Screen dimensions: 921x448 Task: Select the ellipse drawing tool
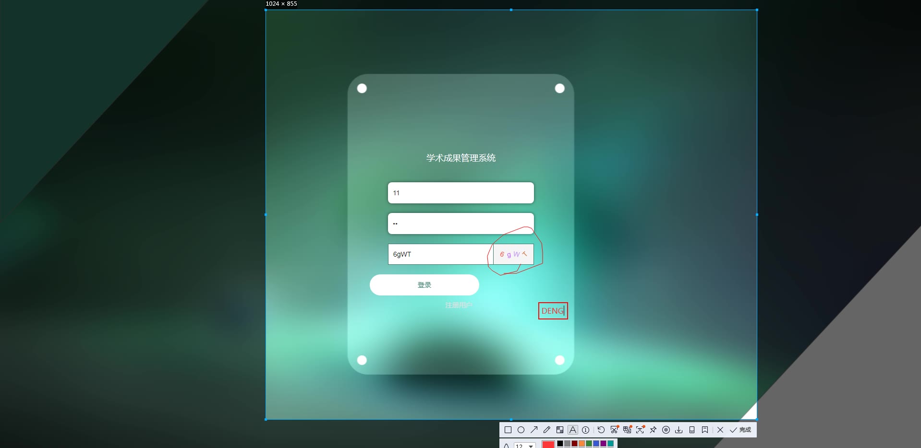[521, 430]
